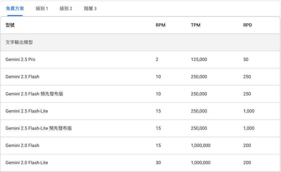Switch to the 階層 3 tab
This screenshot has height=172, width=281.
[x=90, y=9]
